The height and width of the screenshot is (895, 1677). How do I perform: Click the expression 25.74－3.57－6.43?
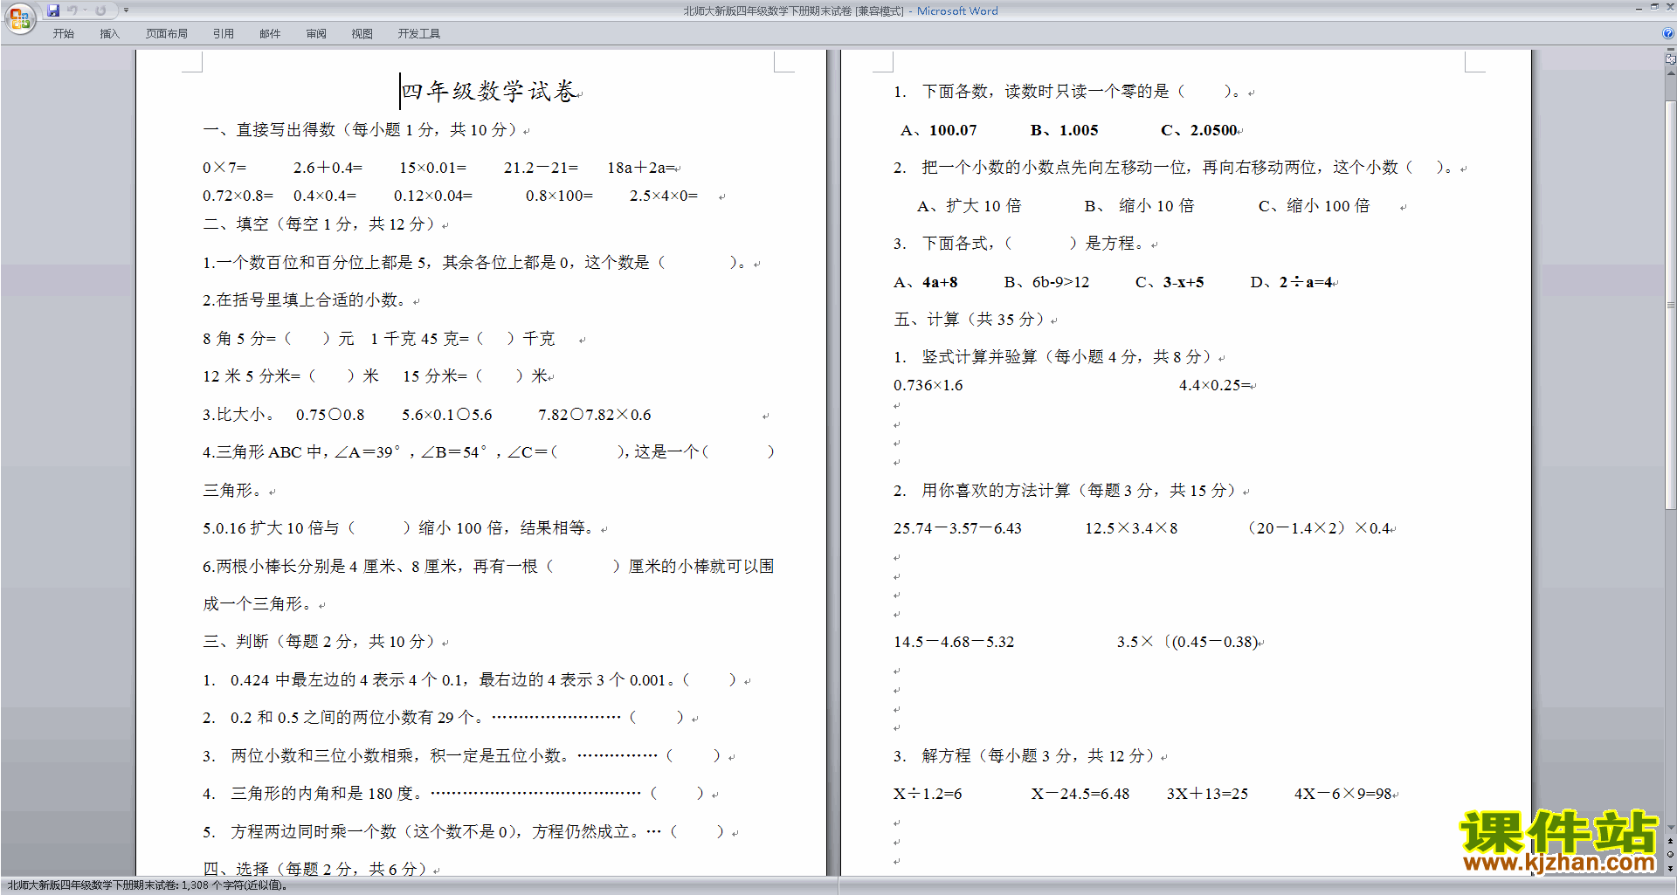click(x=957, y=528)
